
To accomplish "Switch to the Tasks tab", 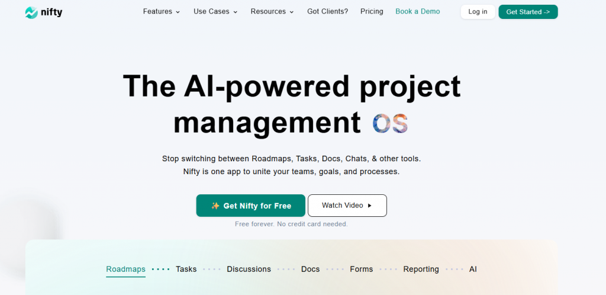I will tap(186, 269).
